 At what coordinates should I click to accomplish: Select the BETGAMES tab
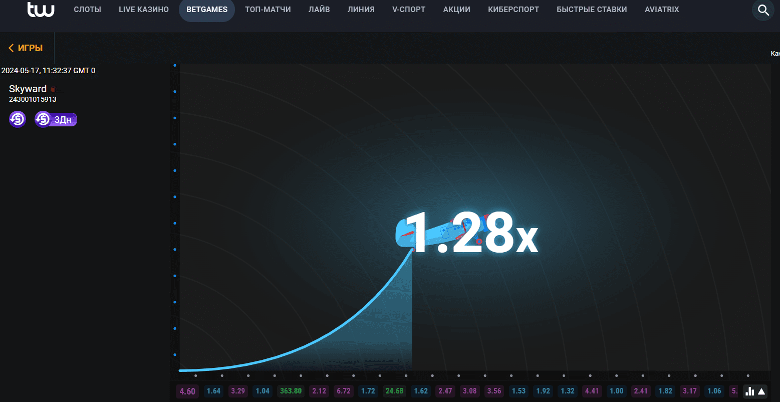click(207, 10)
